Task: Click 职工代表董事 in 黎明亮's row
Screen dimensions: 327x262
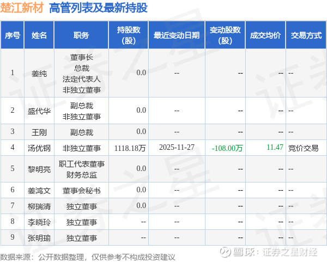Action: pos(82,164)
